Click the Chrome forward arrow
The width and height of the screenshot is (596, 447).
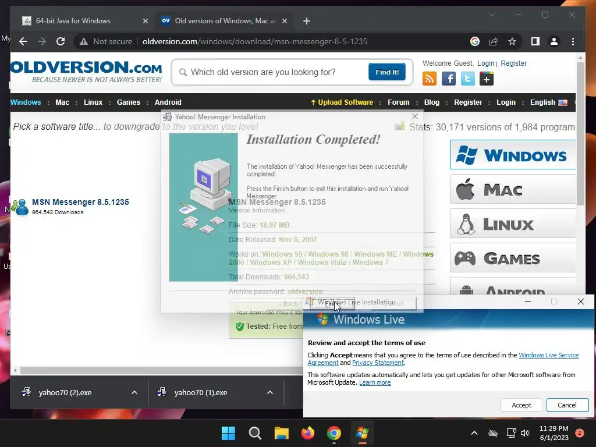point(42,41)
